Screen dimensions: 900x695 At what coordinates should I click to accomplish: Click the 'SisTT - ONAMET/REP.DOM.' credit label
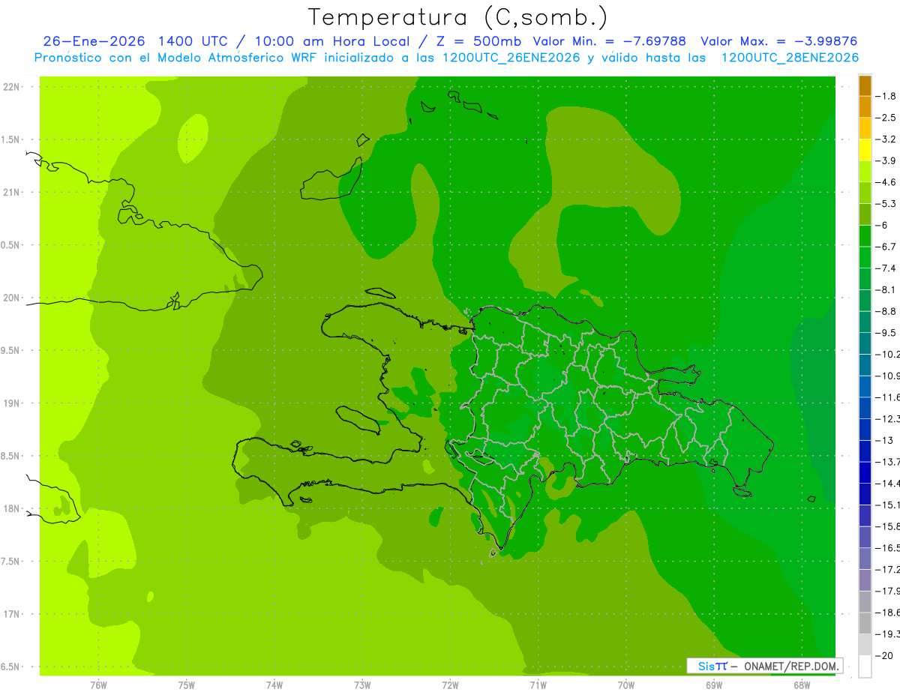[x=764, y=666]
